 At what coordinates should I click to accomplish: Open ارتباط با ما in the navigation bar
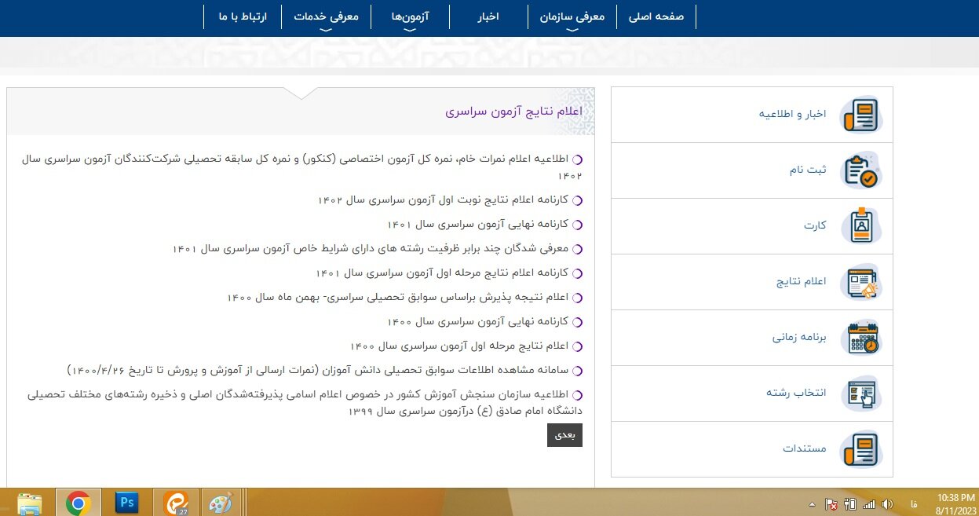tap(240, 16)
